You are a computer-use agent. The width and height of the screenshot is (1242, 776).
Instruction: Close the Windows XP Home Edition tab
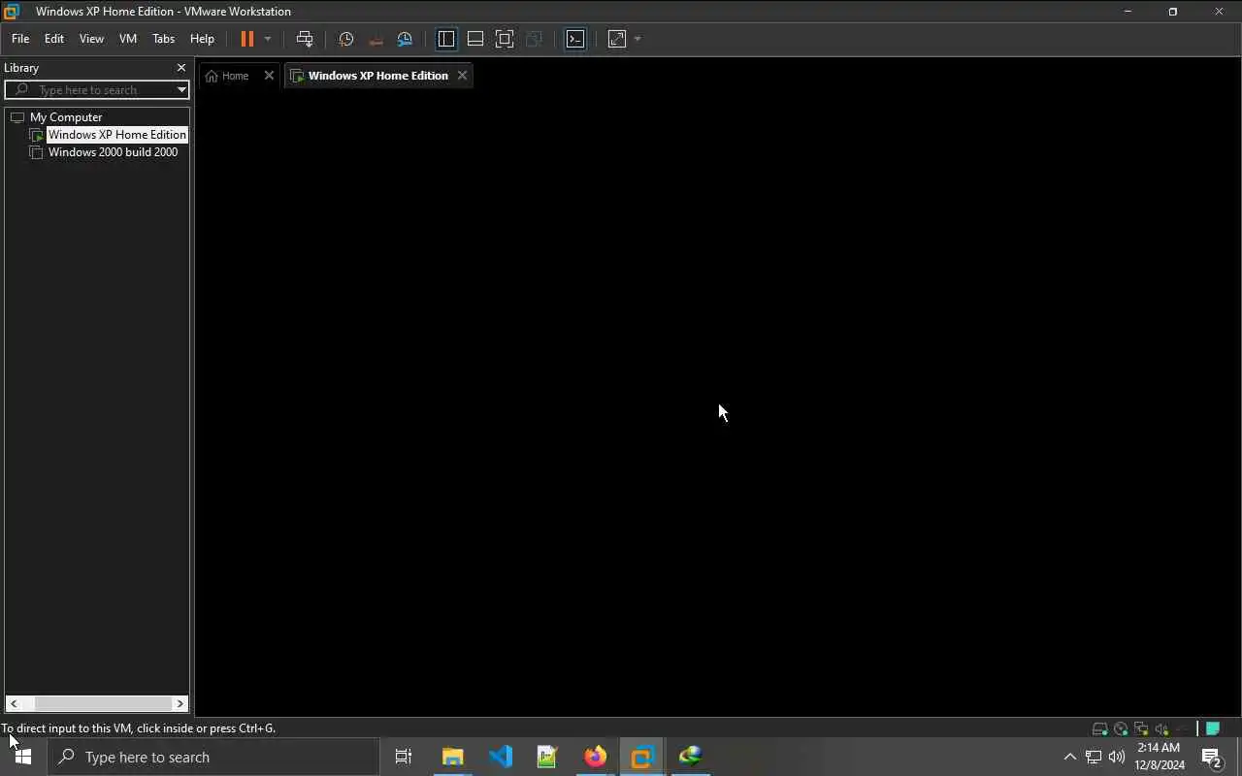(x=462, y=76)
